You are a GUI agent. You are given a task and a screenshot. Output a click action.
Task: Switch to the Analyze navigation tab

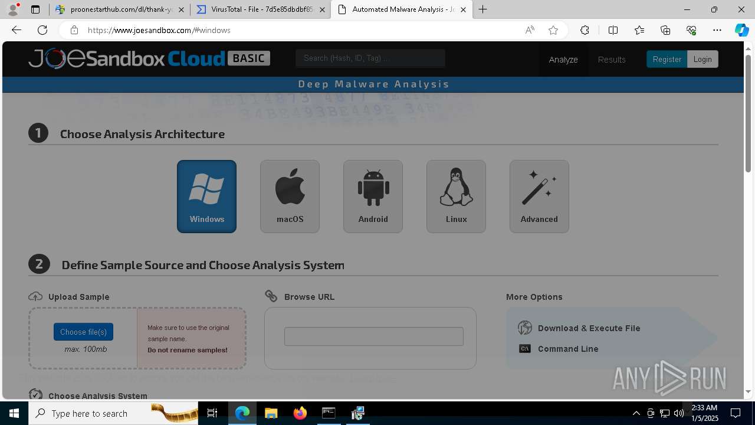coord(563,60)
